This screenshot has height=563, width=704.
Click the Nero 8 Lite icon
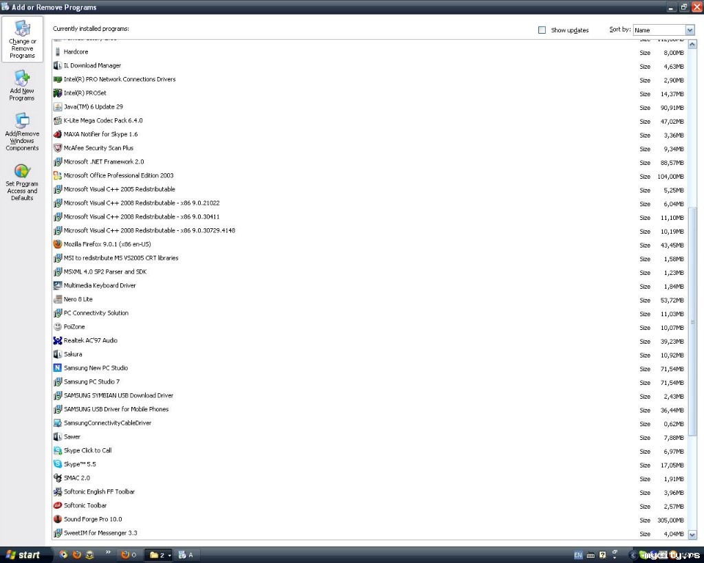tap(58, 300)
